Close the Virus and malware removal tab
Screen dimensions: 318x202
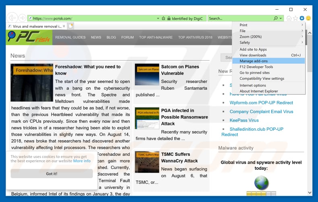[64, 26]
